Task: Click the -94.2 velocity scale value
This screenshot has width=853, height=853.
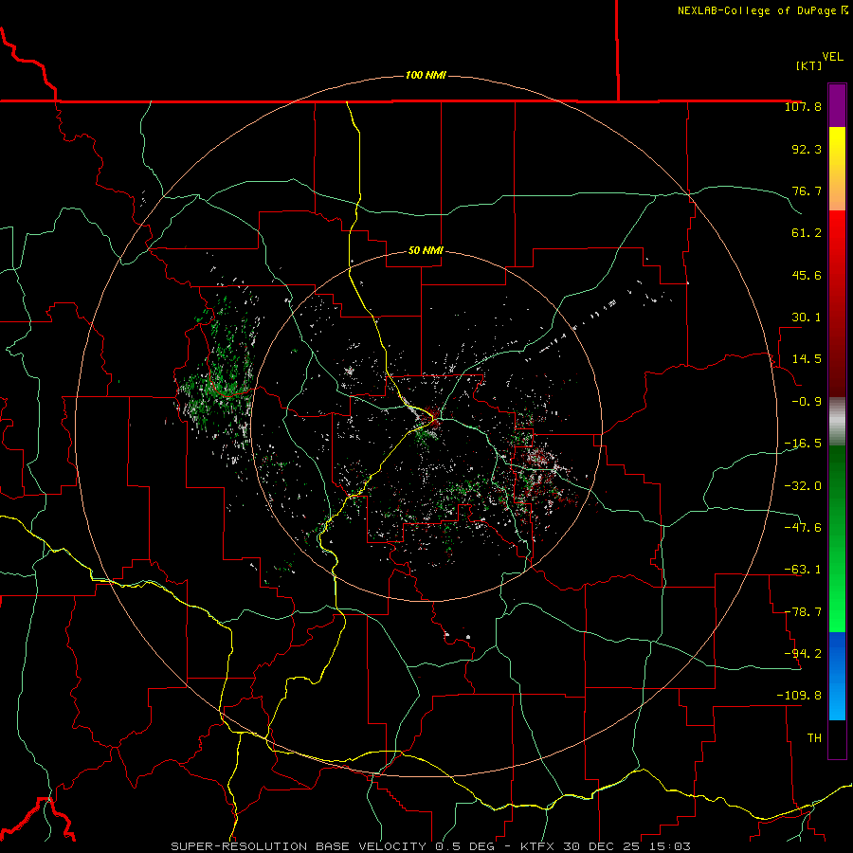Action: tap(803, 654)
